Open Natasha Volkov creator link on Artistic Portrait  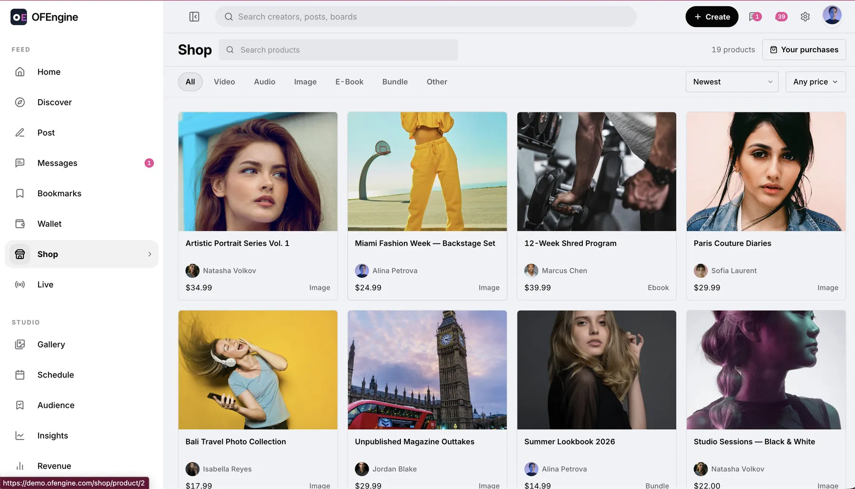coord(221,270)
